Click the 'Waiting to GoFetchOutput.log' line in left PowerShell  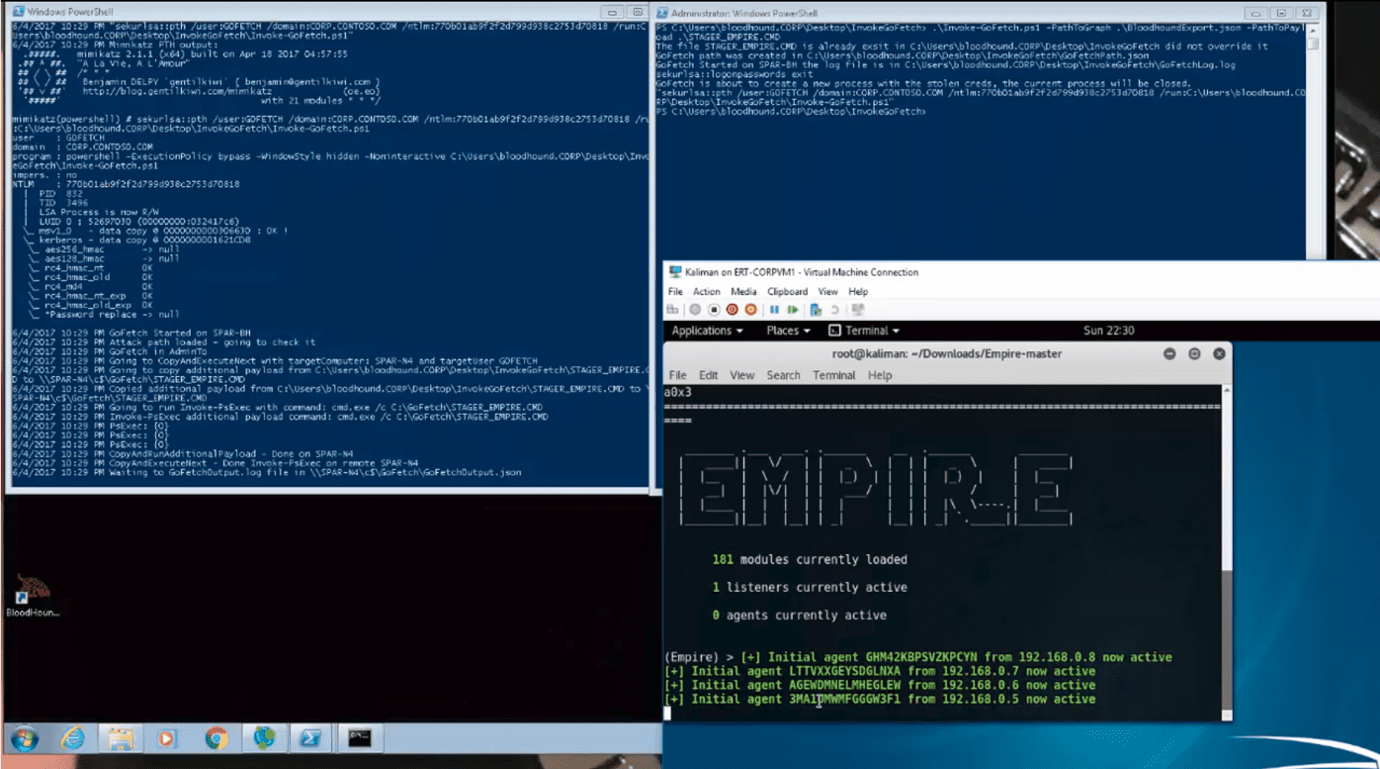tap(267, 472)
